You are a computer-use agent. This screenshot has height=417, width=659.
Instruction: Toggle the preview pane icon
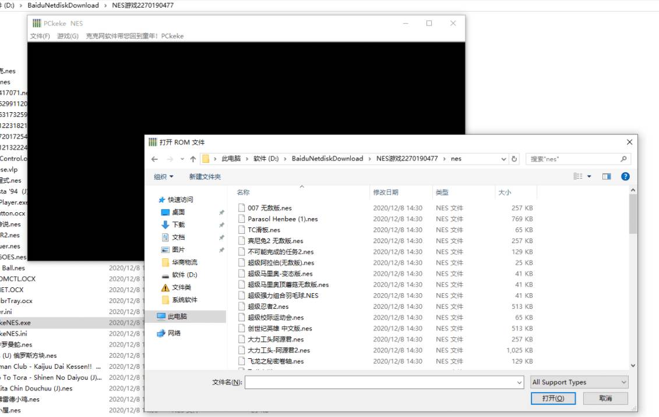coord(606,176)
